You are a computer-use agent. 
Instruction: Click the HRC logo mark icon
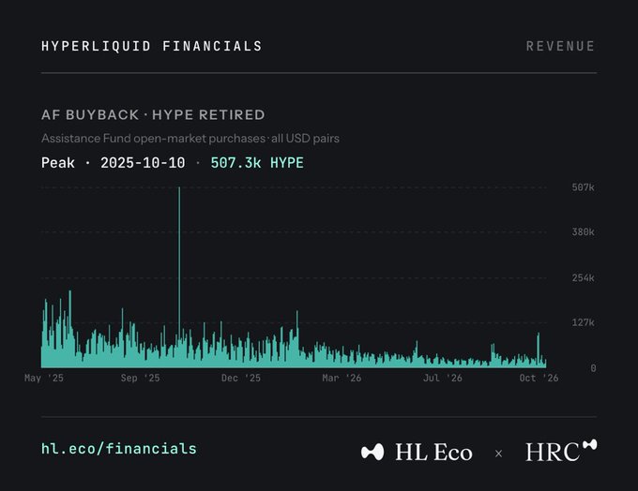[589, 444]
